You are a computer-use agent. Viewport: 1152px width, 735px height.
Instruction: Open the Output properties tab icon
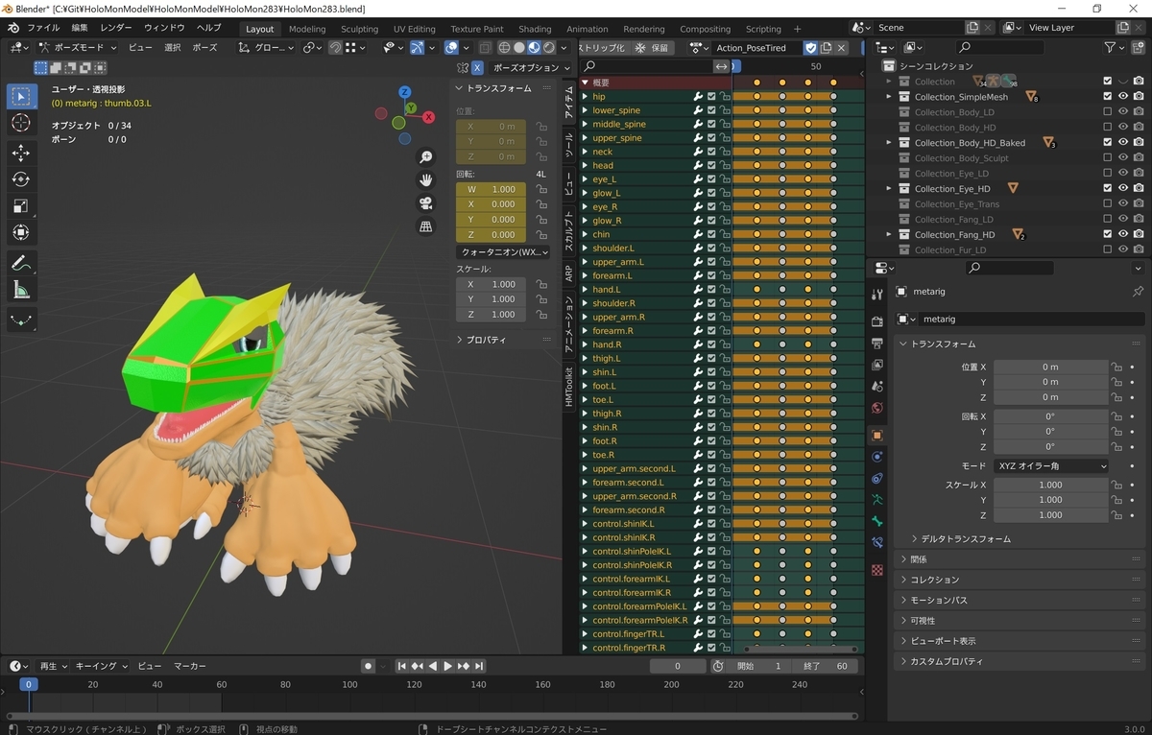pyautogui.click(x=876, y=343)
